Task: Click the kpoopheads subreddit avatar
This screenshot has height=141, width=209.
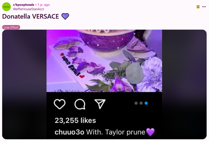Action: pyautogui.click(x=6, y=7)
